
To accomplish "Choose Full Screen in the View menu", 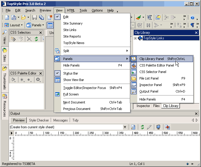I will 71,94.
